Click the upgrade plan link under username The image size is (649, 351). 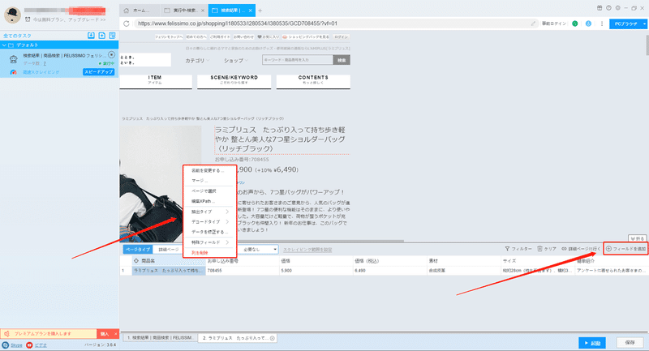pyautogui.click(x=69, y=19)
